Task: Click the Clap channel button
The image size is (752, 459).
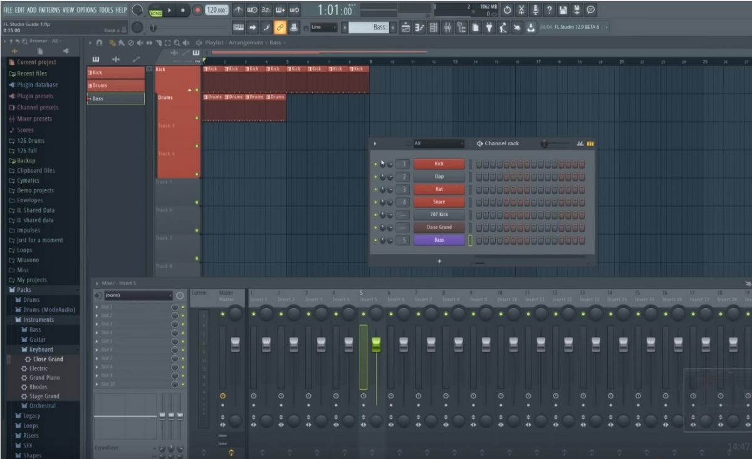Action: point(439,177)
